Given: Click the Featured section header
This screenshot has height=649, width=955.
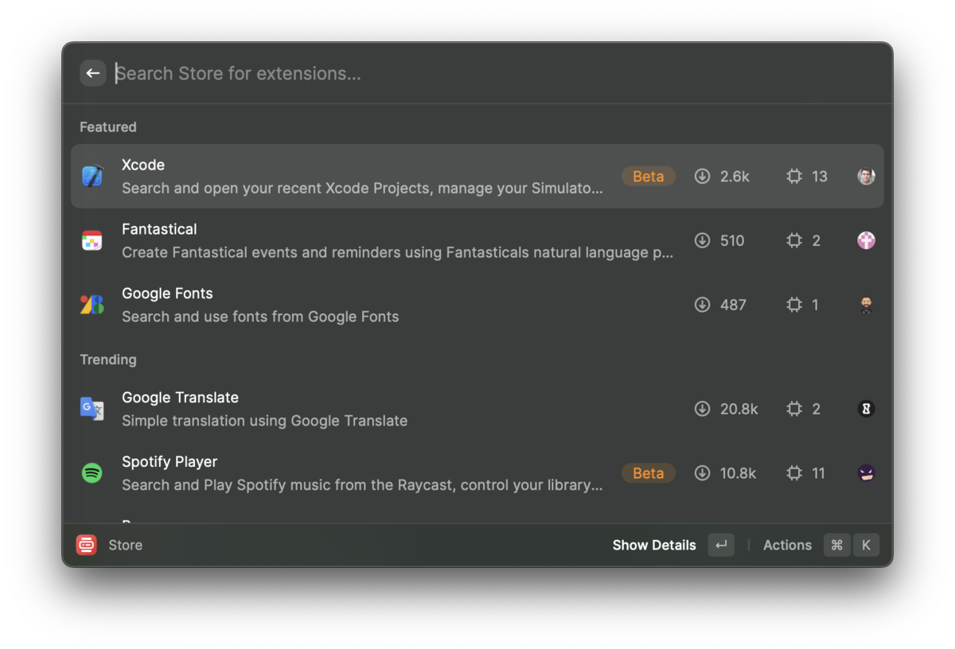Looking at the screenshot, I should pyautogui.click(x=108, y=127).
